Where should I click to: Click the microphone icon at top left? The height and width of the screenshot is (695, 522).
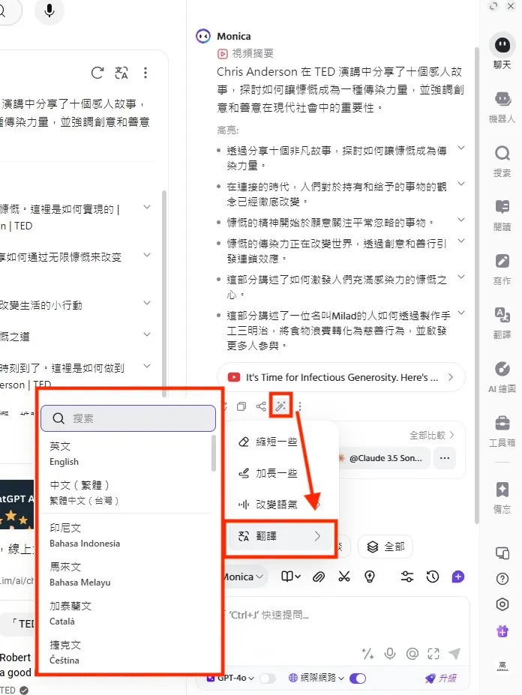pos(49,10)
